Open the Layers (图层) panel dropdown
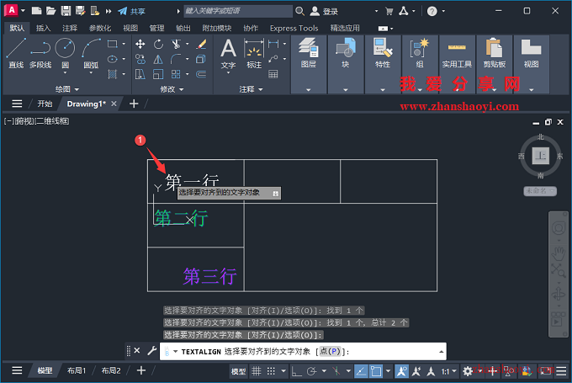The height and width of the screenshot is (383, 572). [x=308, y=89]
